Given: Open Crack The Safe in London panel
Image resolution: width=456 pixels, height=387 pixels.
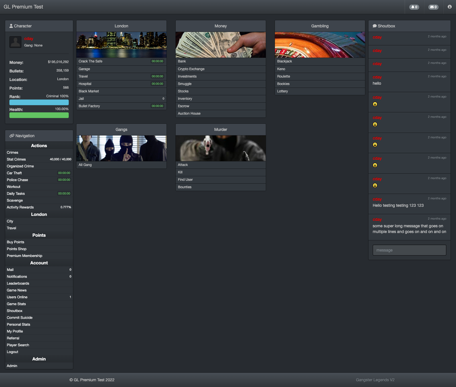Looking at the screenshot, I should pos(90,61).
